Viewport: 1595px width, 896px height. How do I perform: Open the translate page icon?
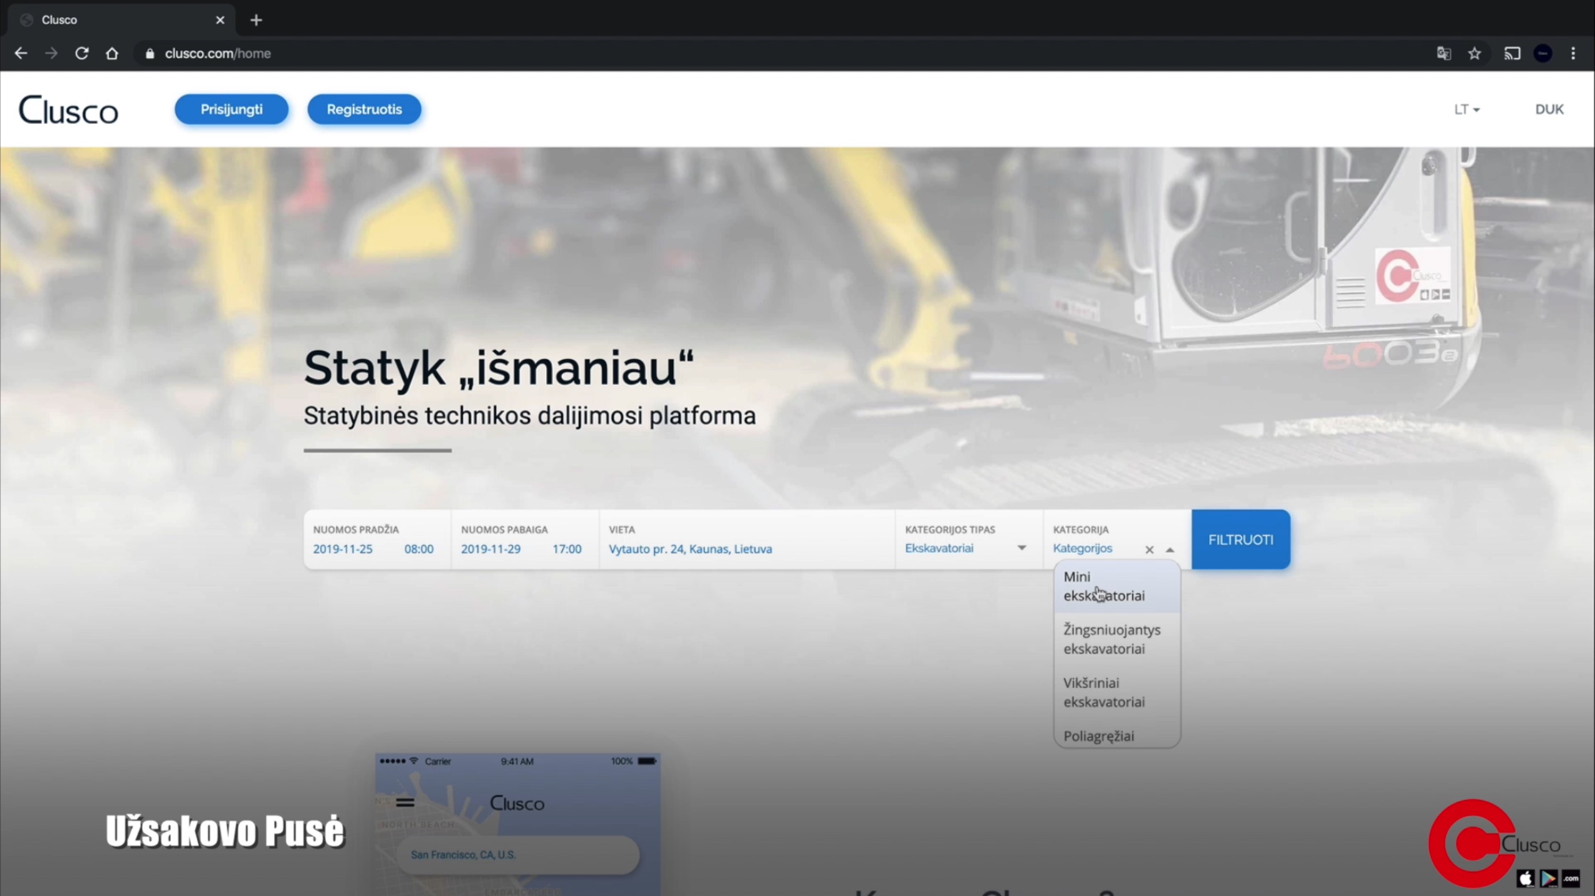tap(1444, 54)
